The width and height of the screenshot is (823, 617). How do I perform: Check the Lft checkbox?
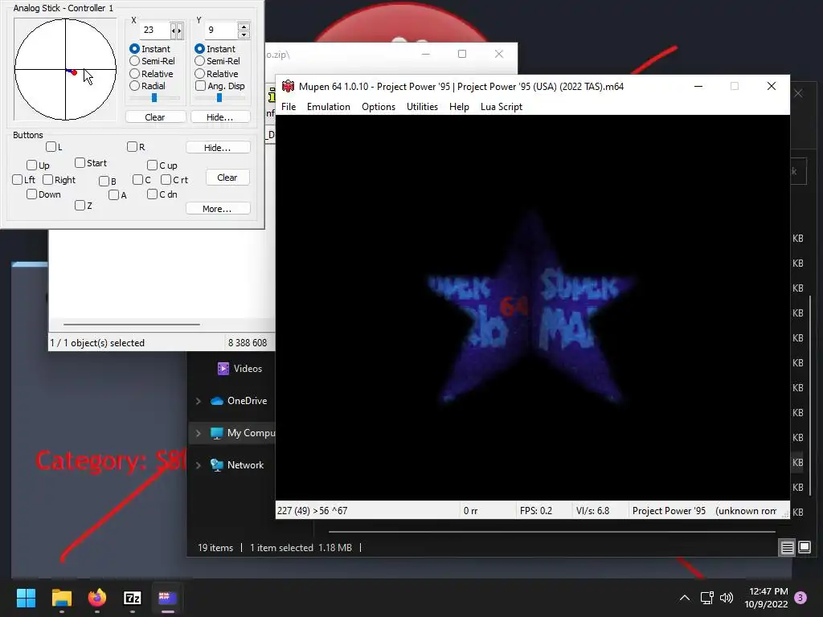[18, 179]
